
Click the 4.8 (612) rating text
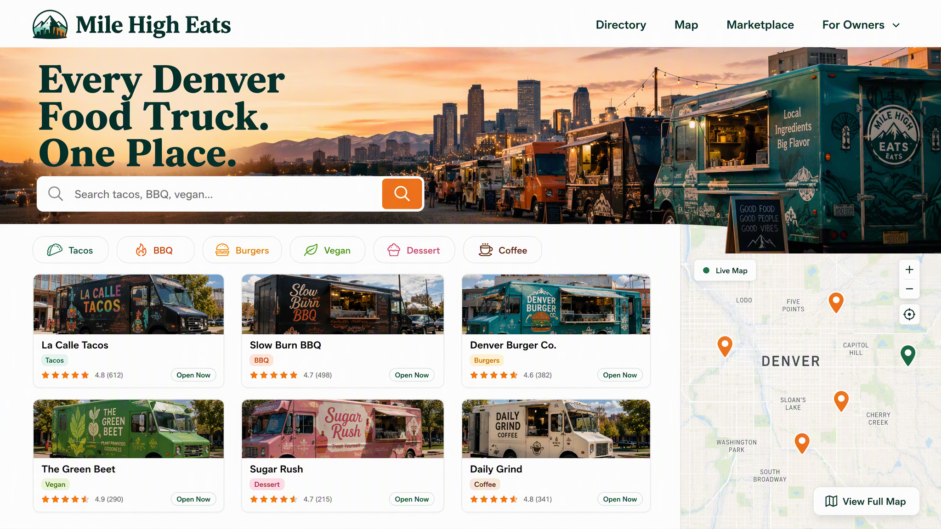pyautogui.click(x=109, y=375)
